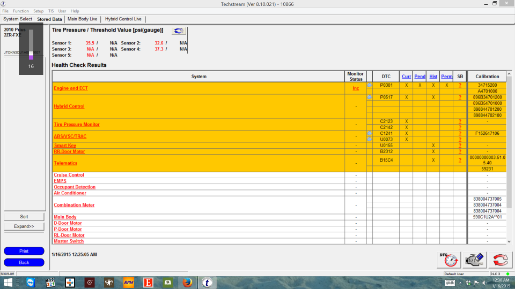Launch TeamViewer from the taskbar

click(x=30, y=283)
